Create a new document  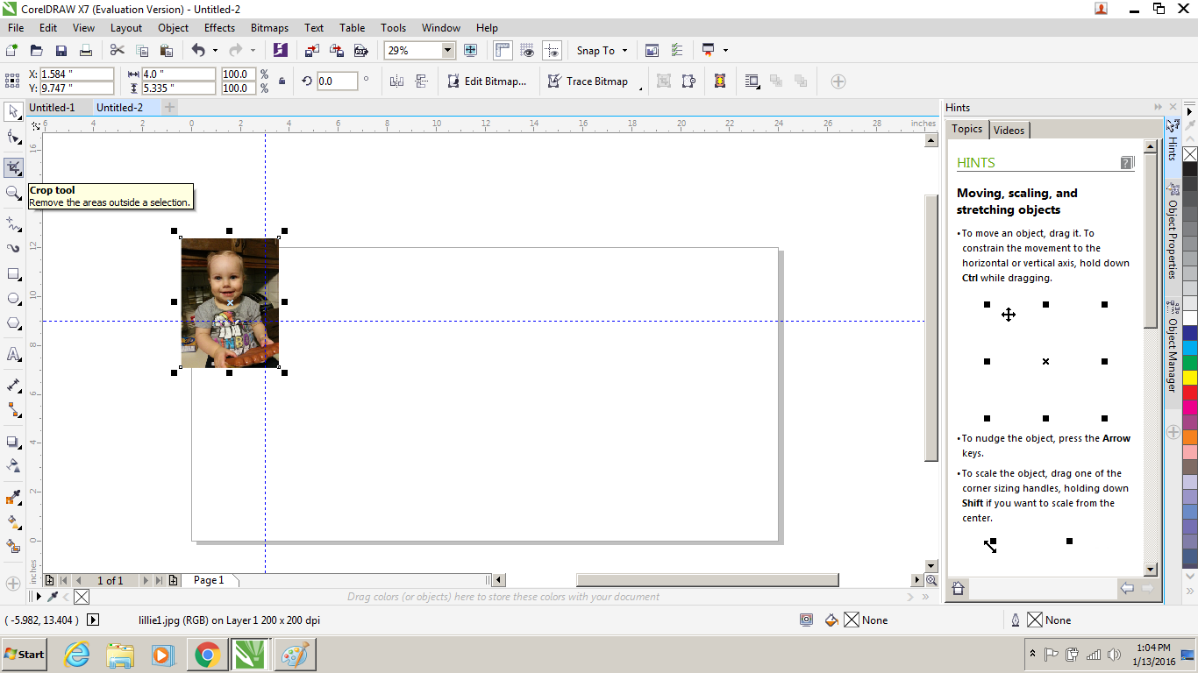12,51
